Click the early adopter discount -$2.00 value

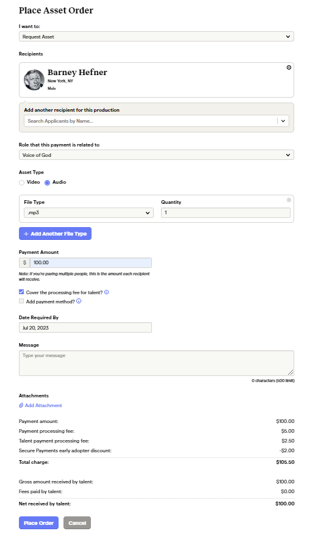tap(286, 450)
